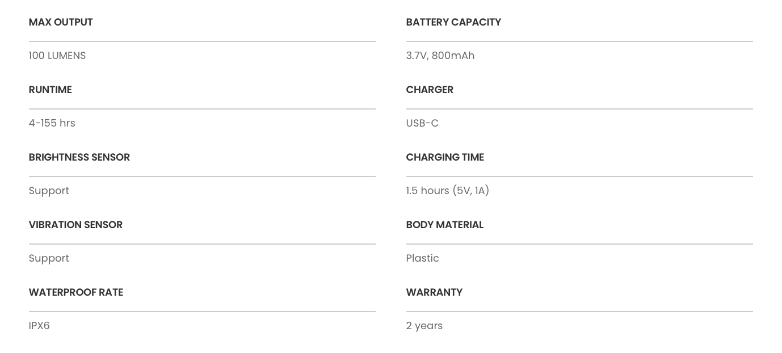Click the Plastic material value

423,258
